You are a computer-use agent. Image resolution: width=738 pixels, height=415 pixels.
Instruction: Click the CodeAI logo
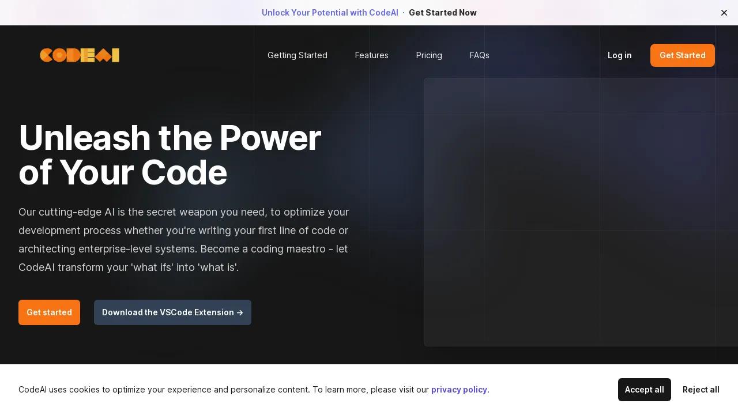click(80, 55)
